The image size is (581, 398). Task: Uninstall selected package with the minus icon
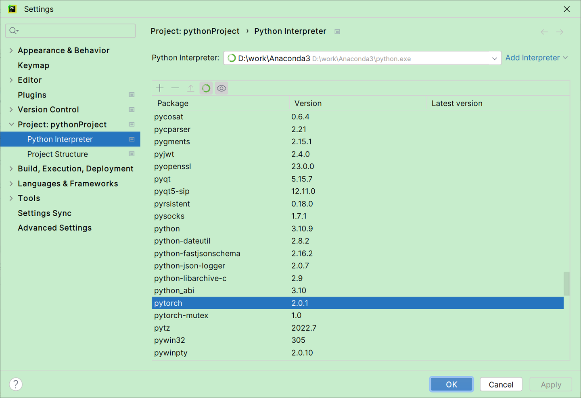(x=175, y=88)
